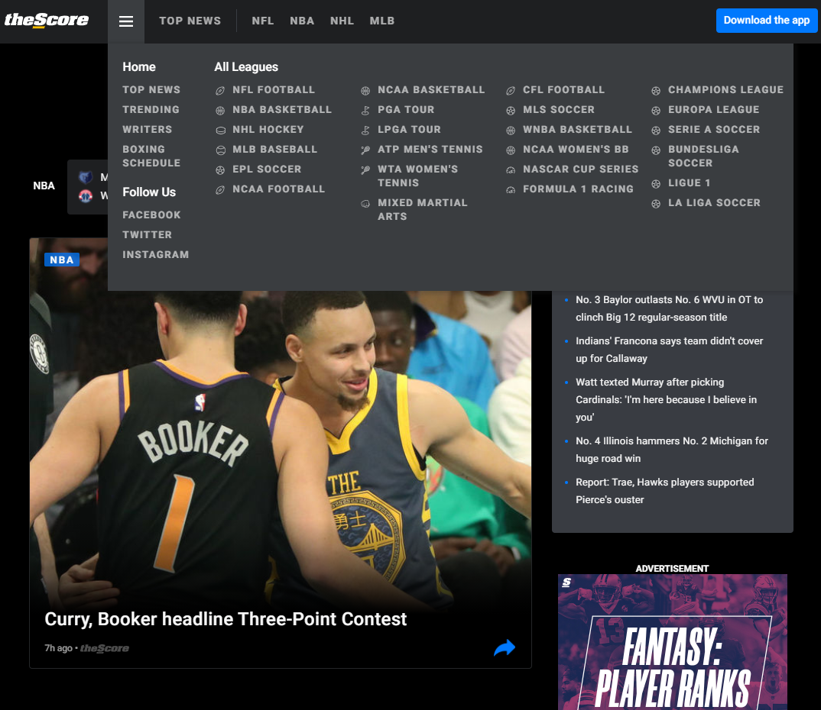Click the Grizzlies team logo in scoreboard
The width and height of the screenshot is (821, 710).
86,177
